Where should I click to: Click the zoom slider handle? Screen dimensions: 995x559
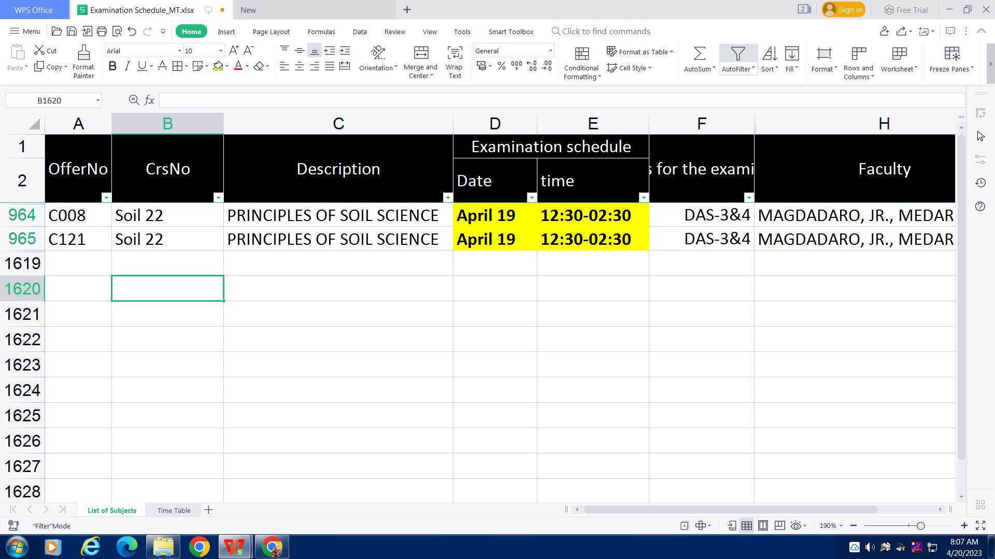click(920, 526)
